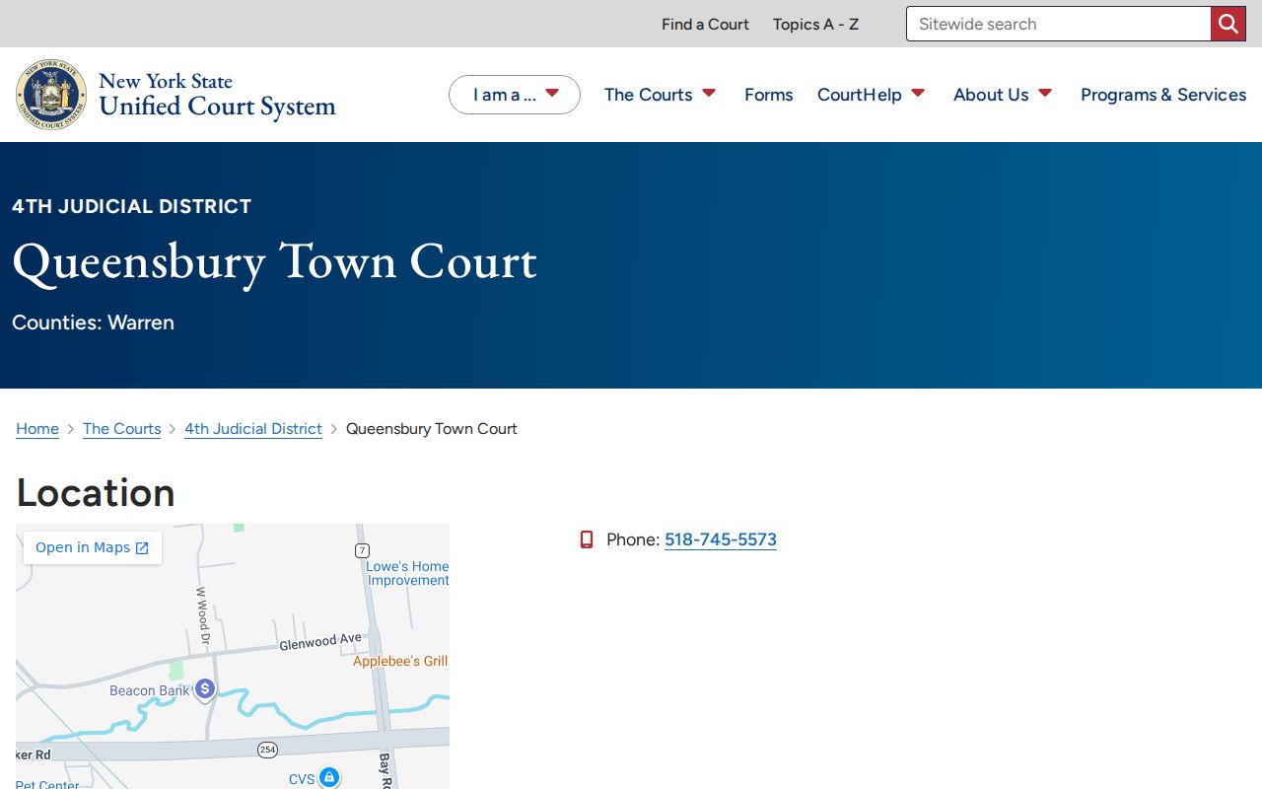This screenshot has width=1262, height=789.
Task: Click the Open in Maps button
Action: (93, 547)
